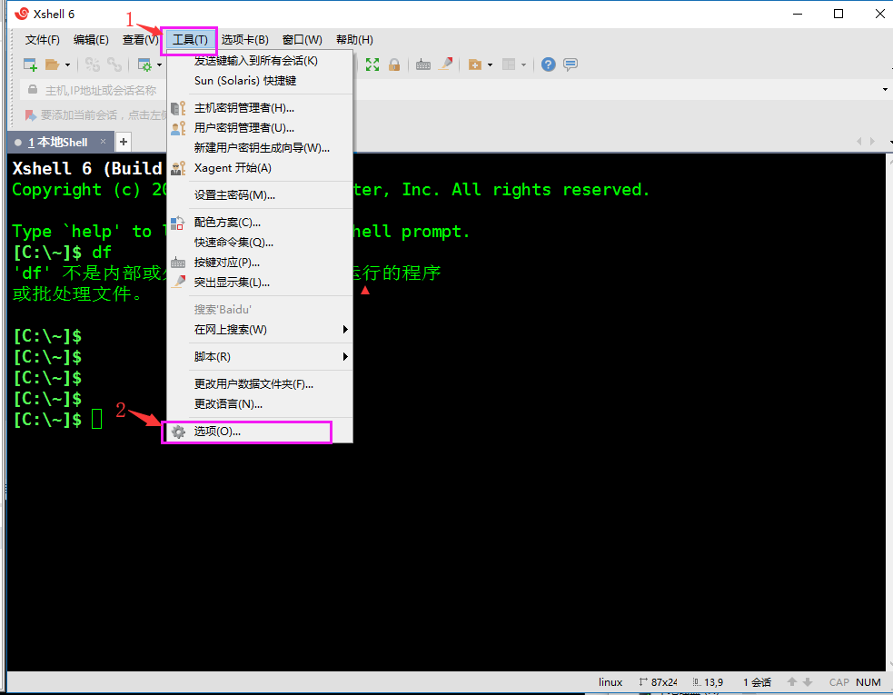Choose 新建用户密钥生成向导(W)... menu item
The width and height of the screenshot is (893, 695).
pos(260,147)
